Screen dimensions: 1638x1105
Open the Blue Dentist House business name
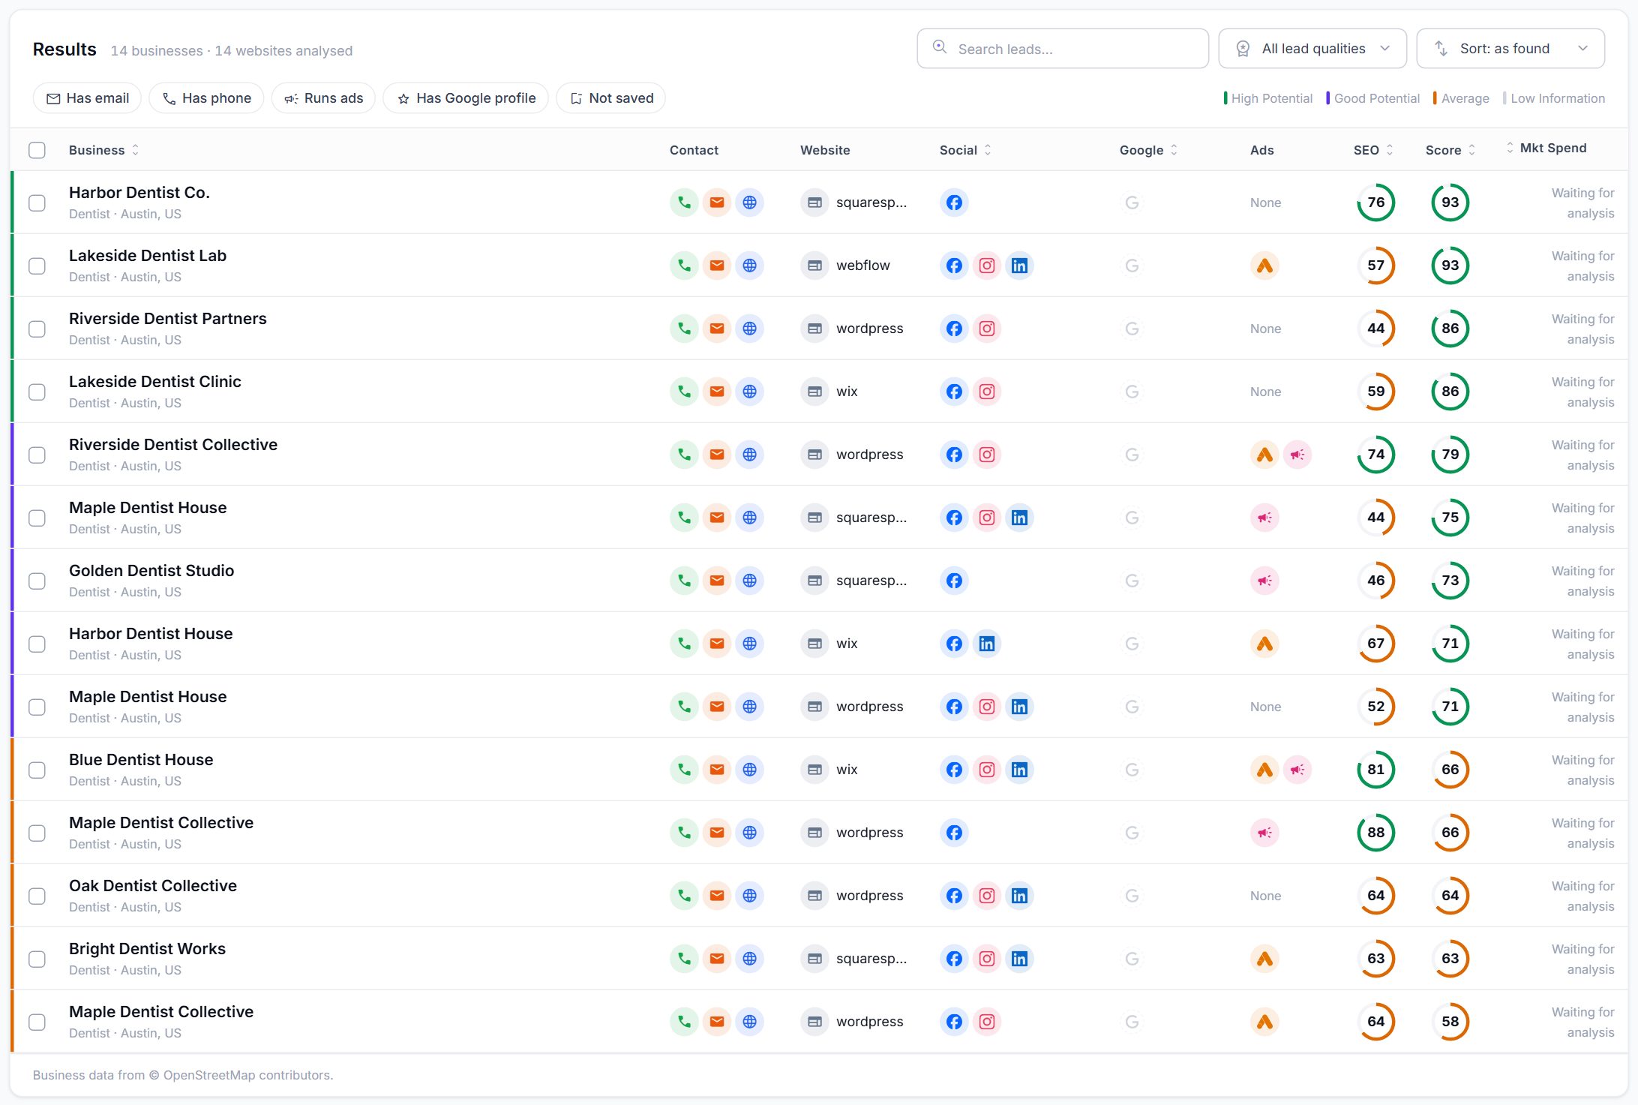(x=141, y=760)
